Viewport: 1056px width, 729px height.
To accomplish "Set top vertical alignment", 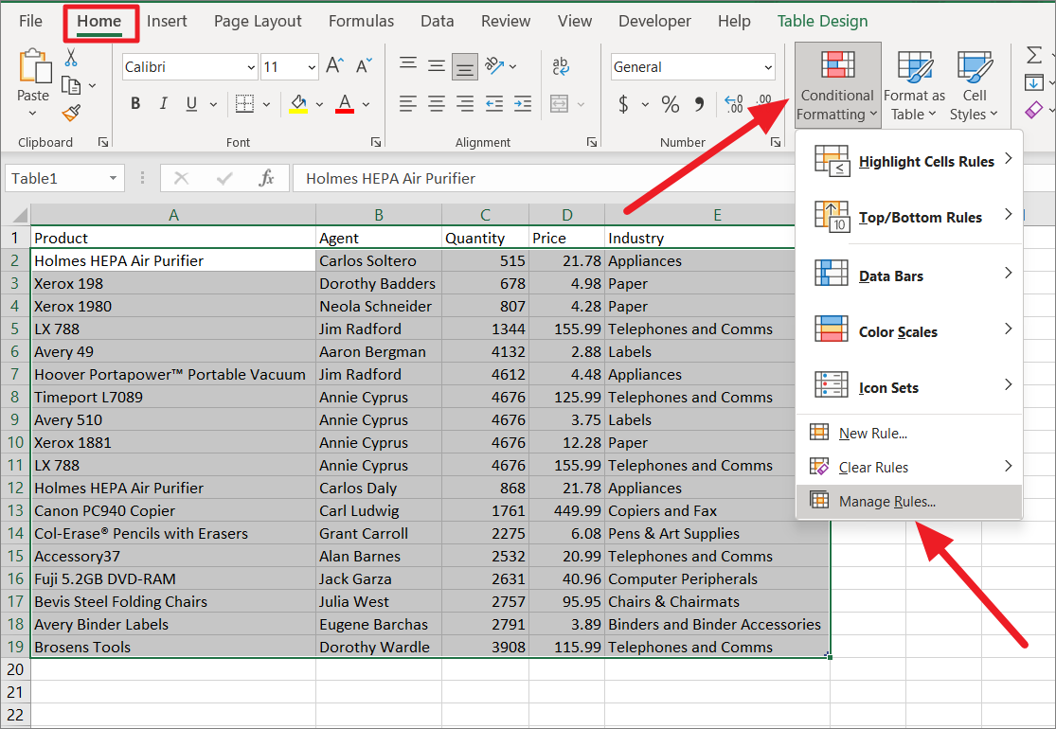I will [408, 65].
